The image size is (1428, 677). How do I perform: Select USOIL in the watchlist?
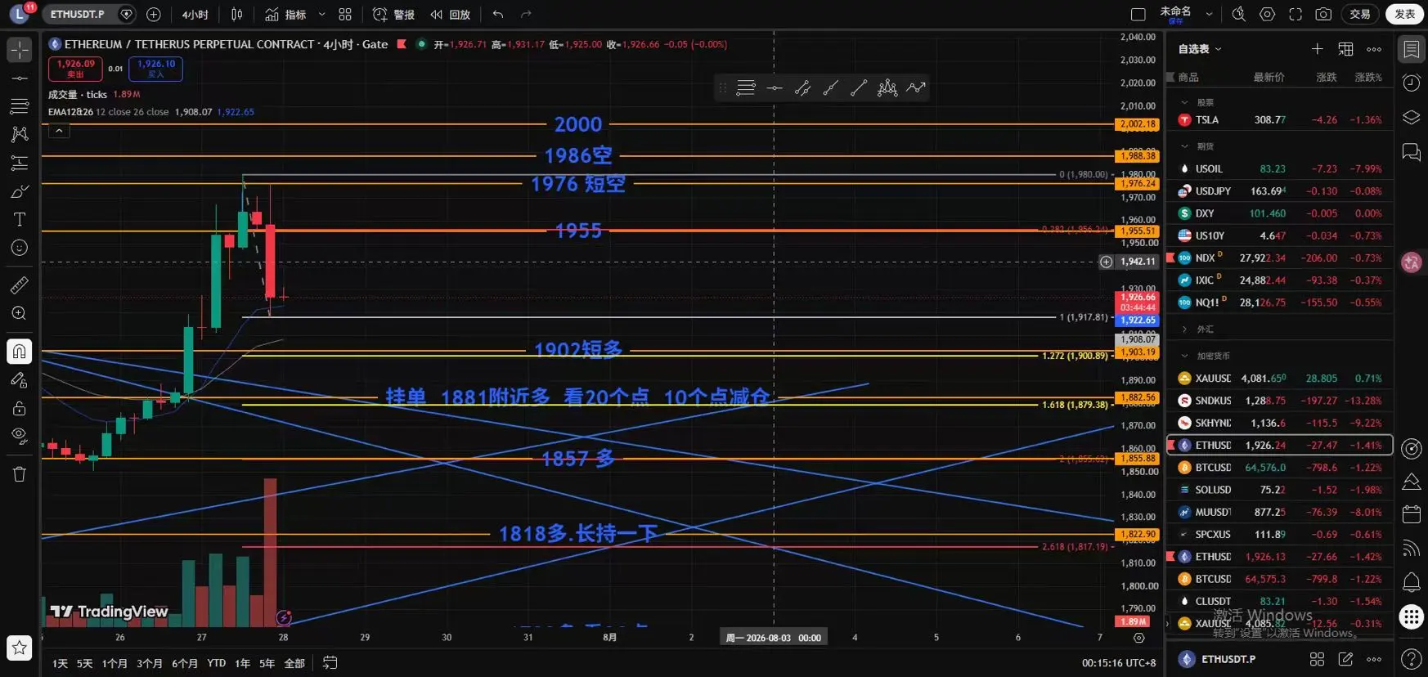pos(1280,168)
